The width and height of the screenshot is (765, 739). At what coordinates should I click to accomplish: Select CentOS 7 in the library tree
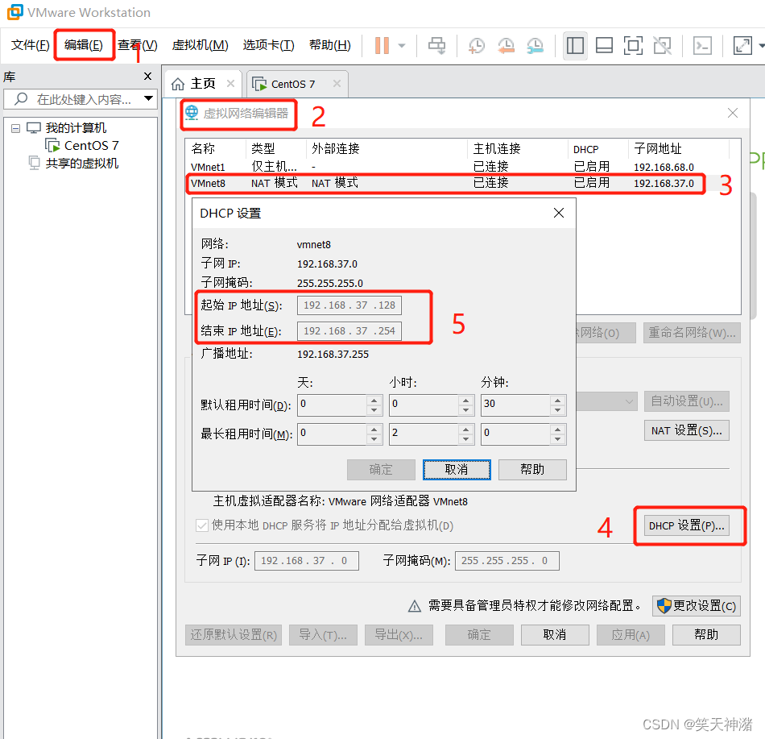click(81, 145)
